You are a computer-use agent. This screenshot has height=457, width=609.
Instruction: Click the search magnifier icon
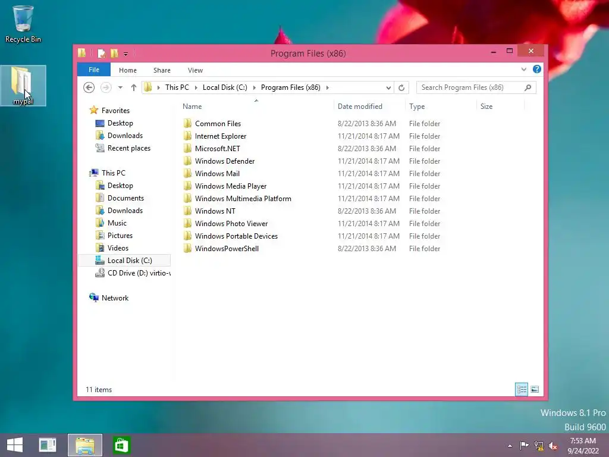point(528,87)
